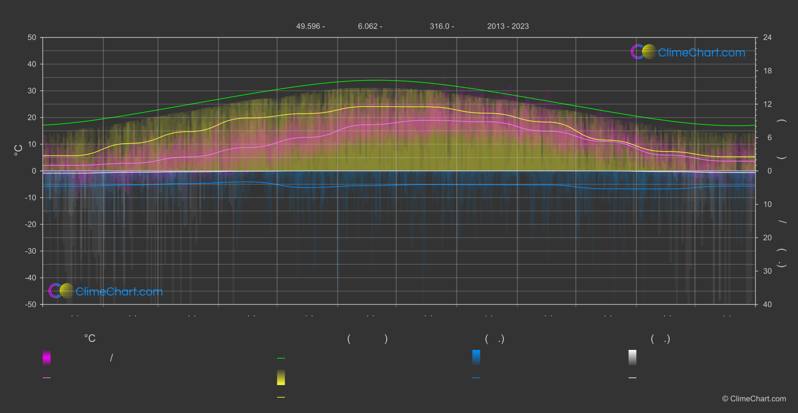This screenshot has height=413, width=798.
Task: Click the blue line legend marker
Action: [476, 378]
